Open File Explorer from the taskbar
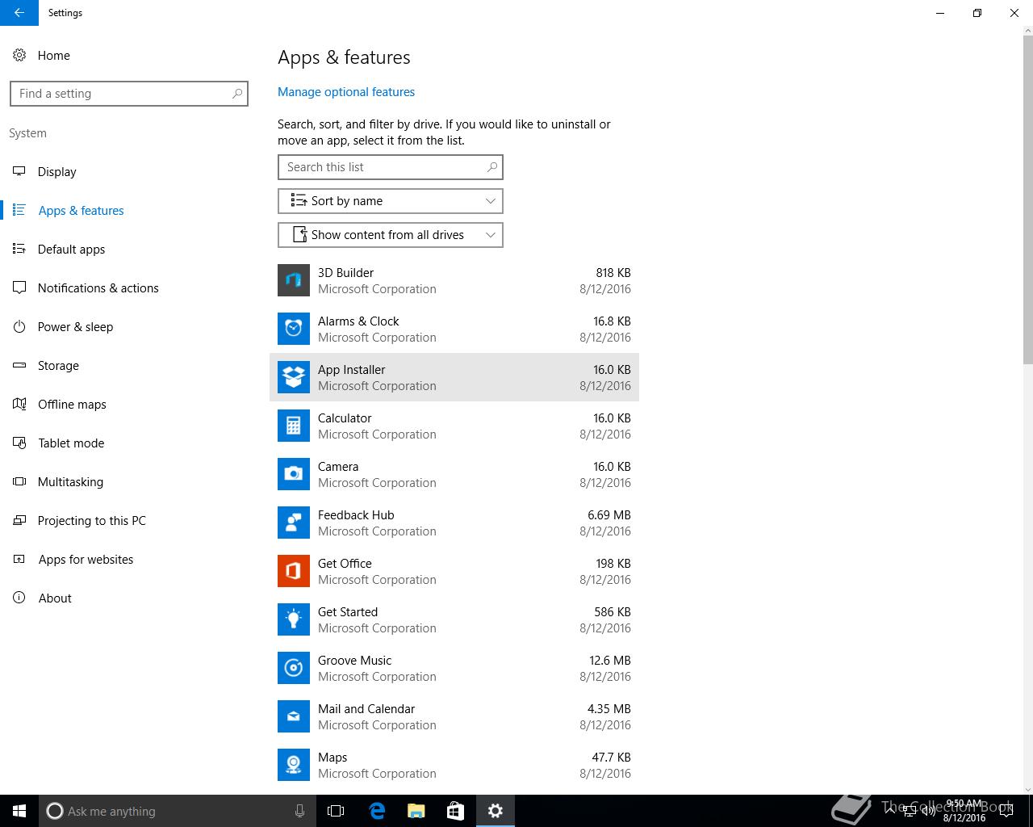The height and width of the screenshot is (827, 1033). click(416, 811)
